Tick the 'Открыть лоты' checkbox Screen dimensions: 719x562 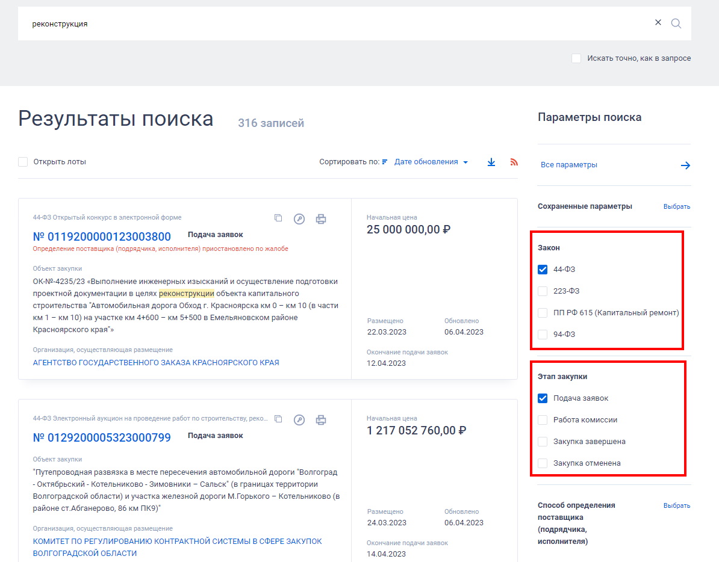click(23, 162)
